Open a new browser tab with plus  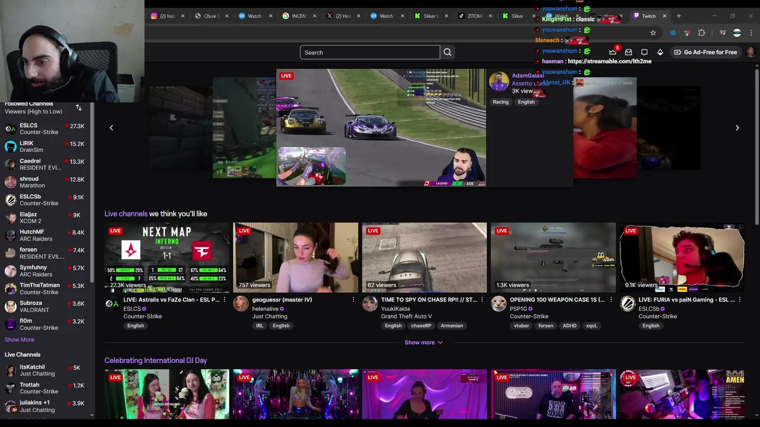pyautogui.click(x=679, y=16)
